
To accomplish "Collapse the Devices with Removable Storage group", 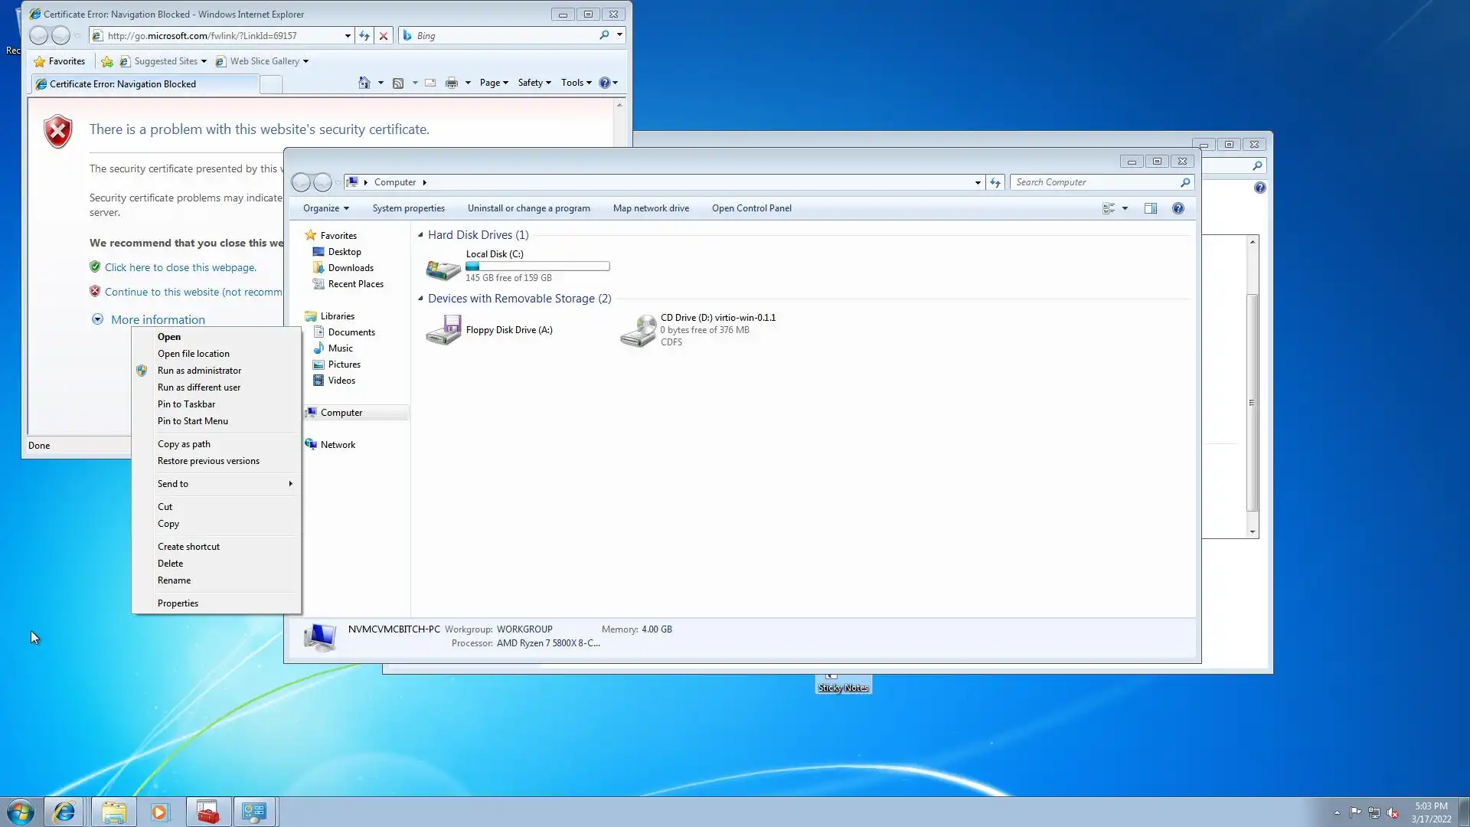I will (x=420, y=299).
